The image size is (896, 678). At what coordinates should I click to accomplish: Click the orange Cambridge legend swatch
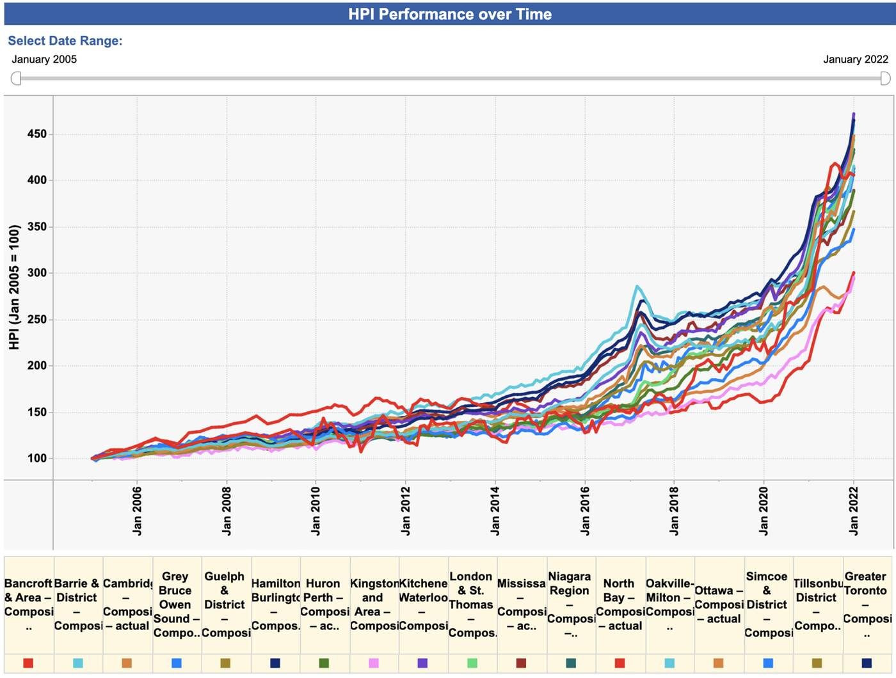click(127, 663)
